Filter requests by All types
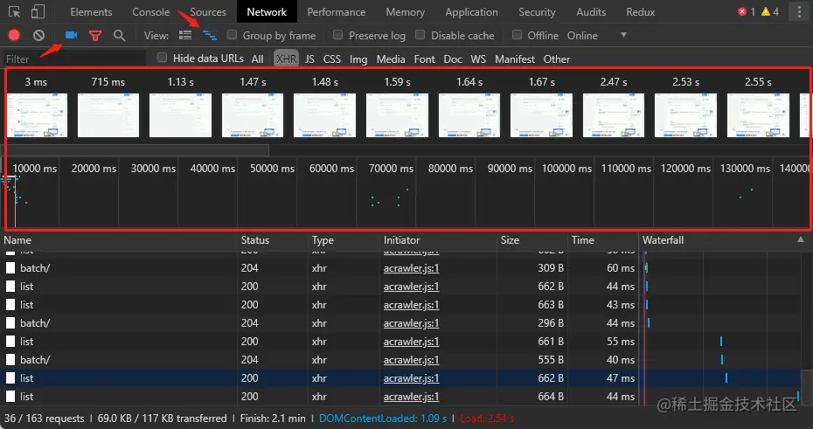813x429 pixels. pyautogui.click(x=258, y=59)
